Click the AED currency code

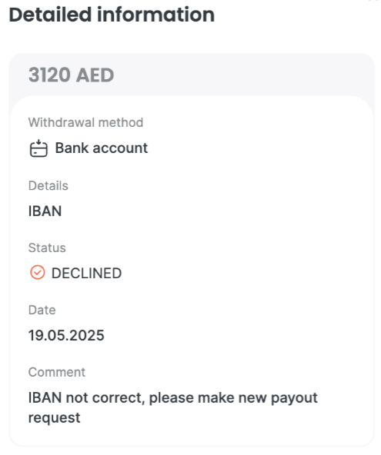click(95, 75)
